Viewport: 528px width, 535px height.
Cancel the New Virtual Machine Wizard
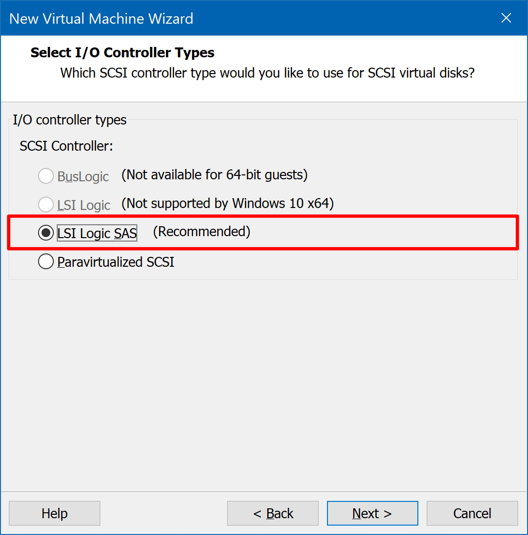[472, 513]
